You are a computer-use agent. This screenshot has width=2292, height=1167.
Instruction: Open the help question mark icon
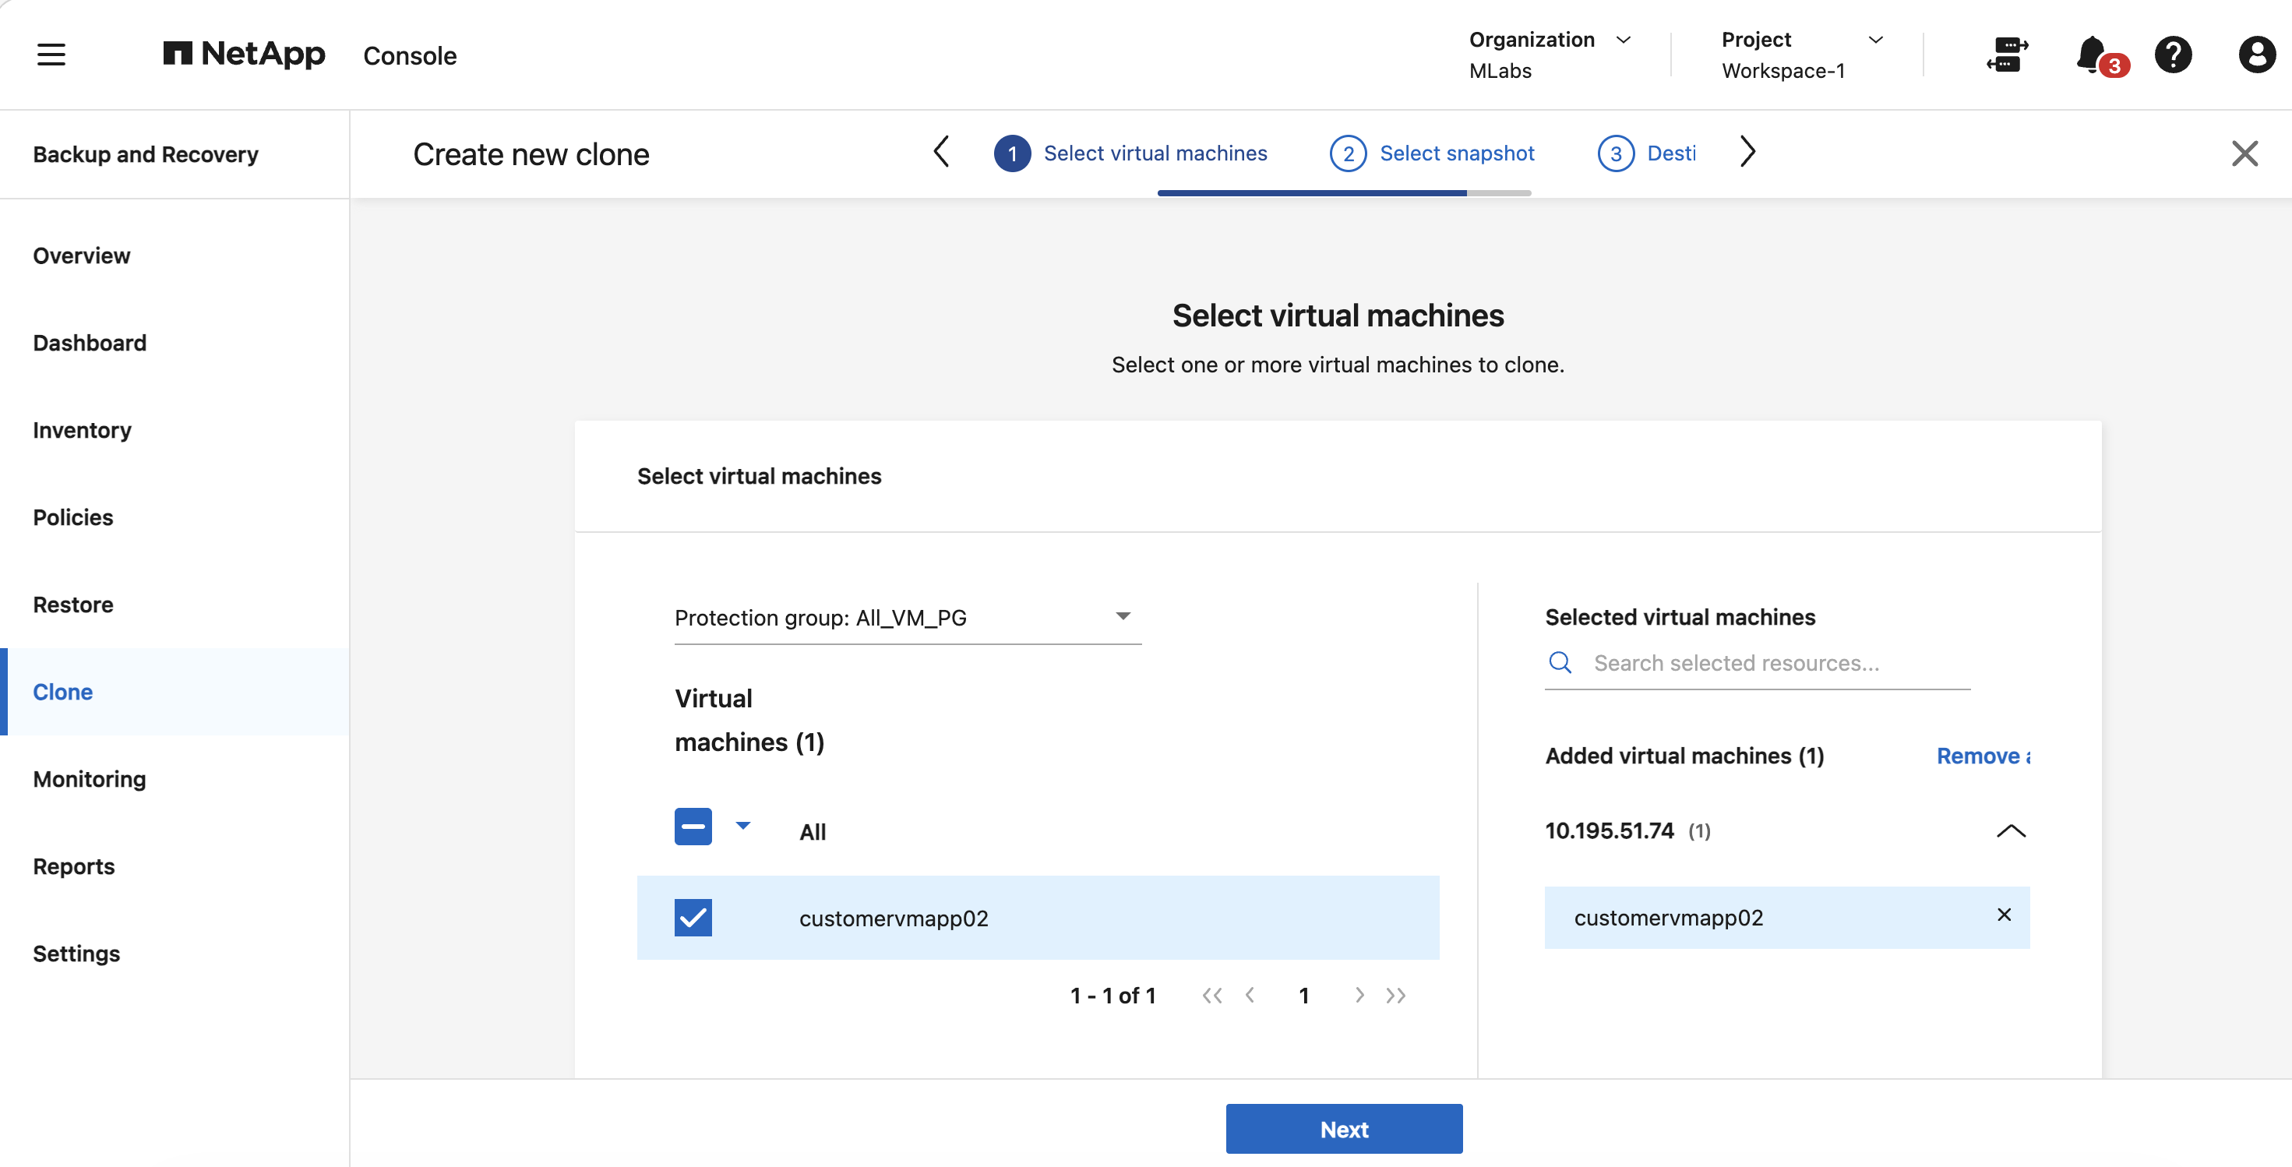2173,55
